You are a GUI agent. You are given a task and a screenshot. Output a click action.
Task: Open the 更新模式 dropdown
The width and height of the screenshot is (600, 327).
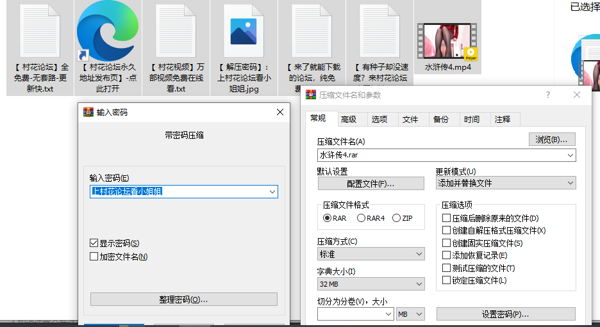[506, 184]
